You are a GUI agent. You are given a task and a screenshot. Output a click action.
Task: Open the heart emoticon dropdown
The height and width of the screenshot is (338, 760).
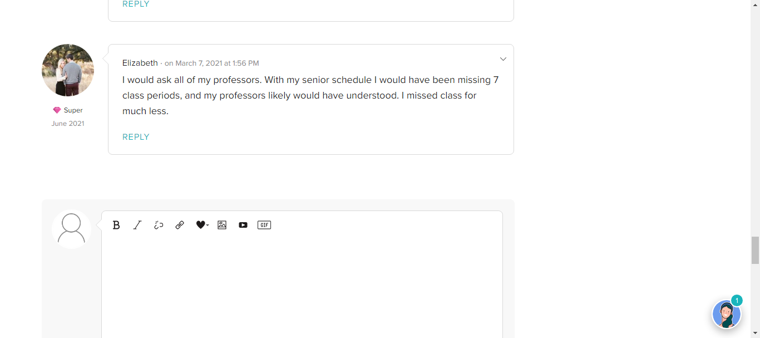pos(202,225)
